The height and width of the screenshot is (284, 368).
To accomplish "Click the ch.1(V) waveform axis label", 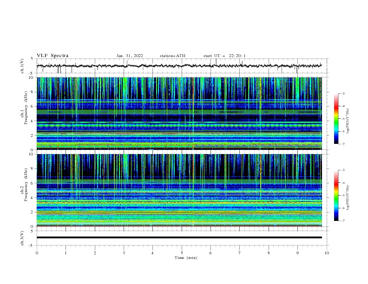I will pos(22,66).
